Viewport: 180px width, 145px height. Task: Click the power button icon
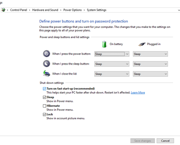tap(46, 54)
